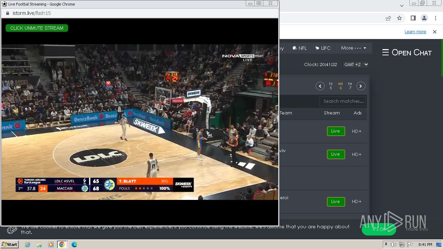Screen dimensions: 443x249
Task: Toggle the Chrome side panel icon
Action: tap(413, 18)
